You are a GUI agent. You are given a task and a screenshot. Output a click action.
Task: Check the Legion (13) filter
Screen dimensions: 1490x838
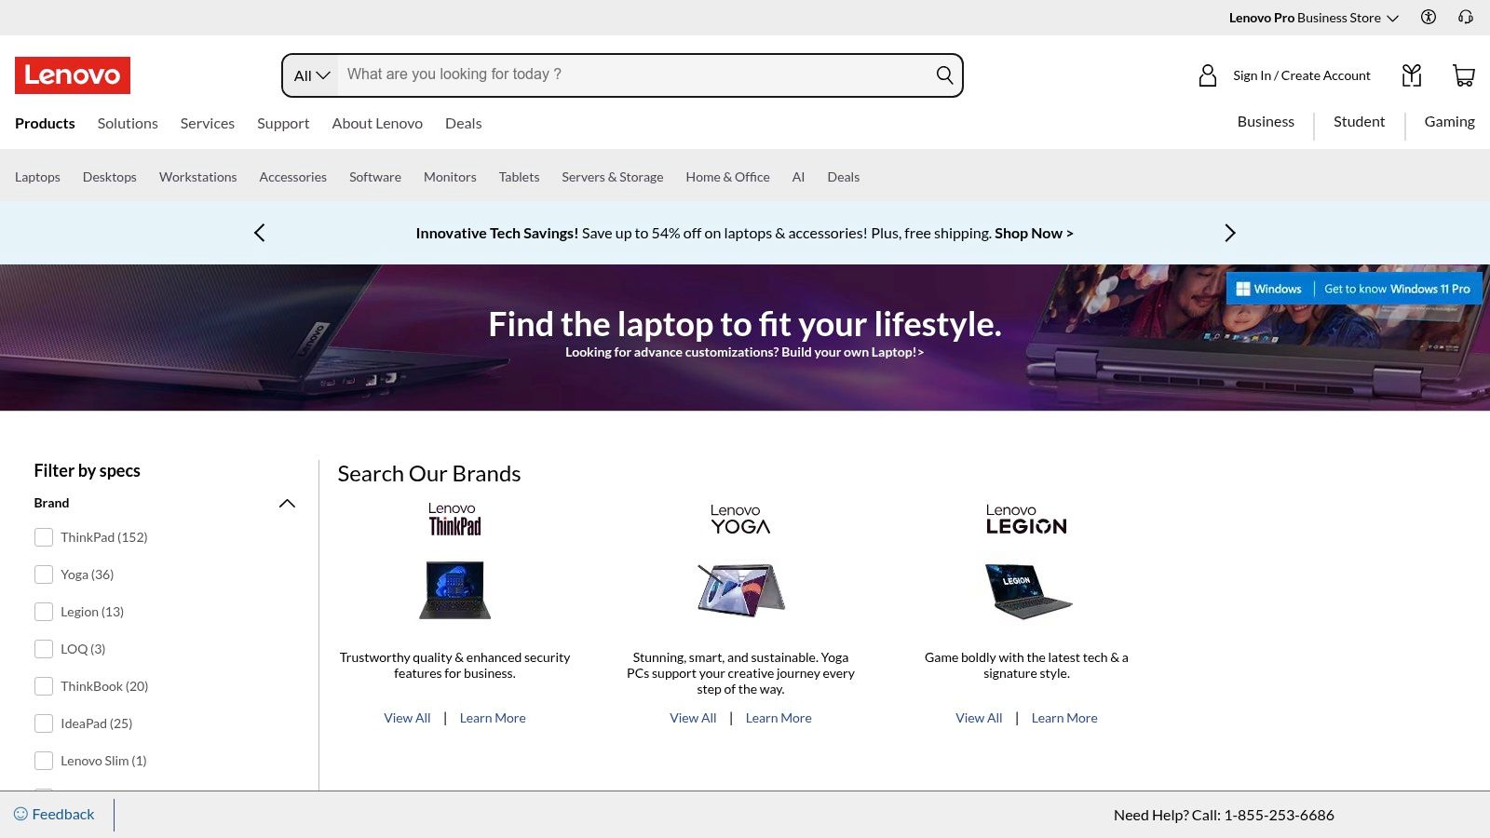click(x=44, y=612)
